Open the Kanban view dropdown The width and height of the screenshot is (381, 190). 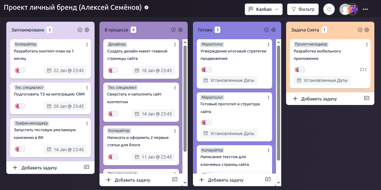[x=263, y=9]
